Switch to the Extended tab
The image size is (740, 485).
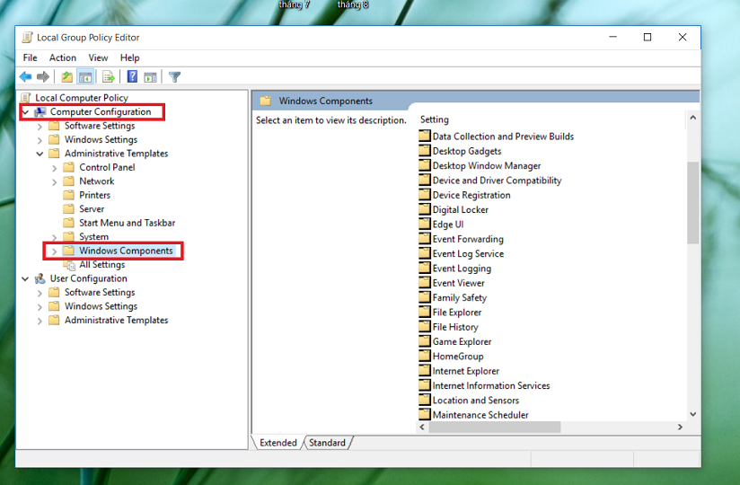(x=278, y=443)
